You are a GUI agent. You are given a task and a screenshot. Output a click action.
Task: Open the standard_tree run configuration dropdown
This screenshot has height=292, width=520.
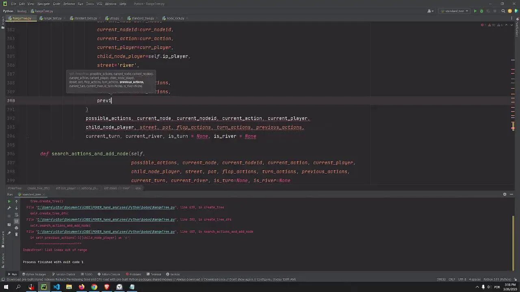[x=455, y=11]
